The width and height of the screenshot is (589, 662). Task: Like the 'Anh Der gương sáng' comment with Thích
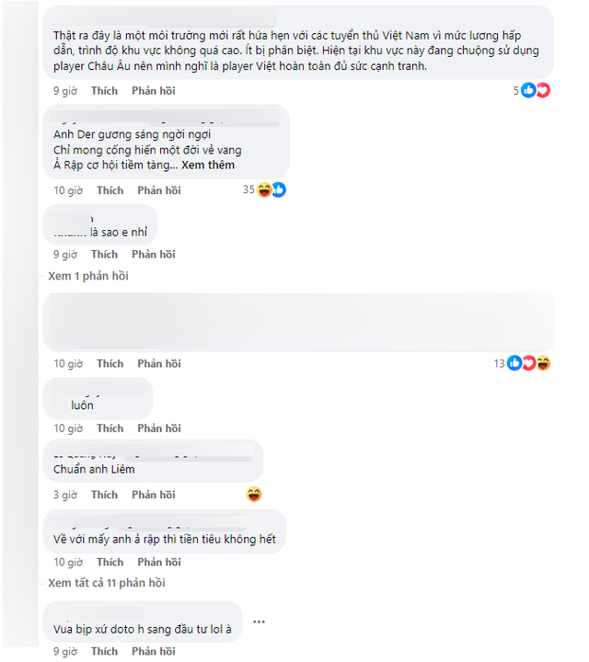coord(110,190)
